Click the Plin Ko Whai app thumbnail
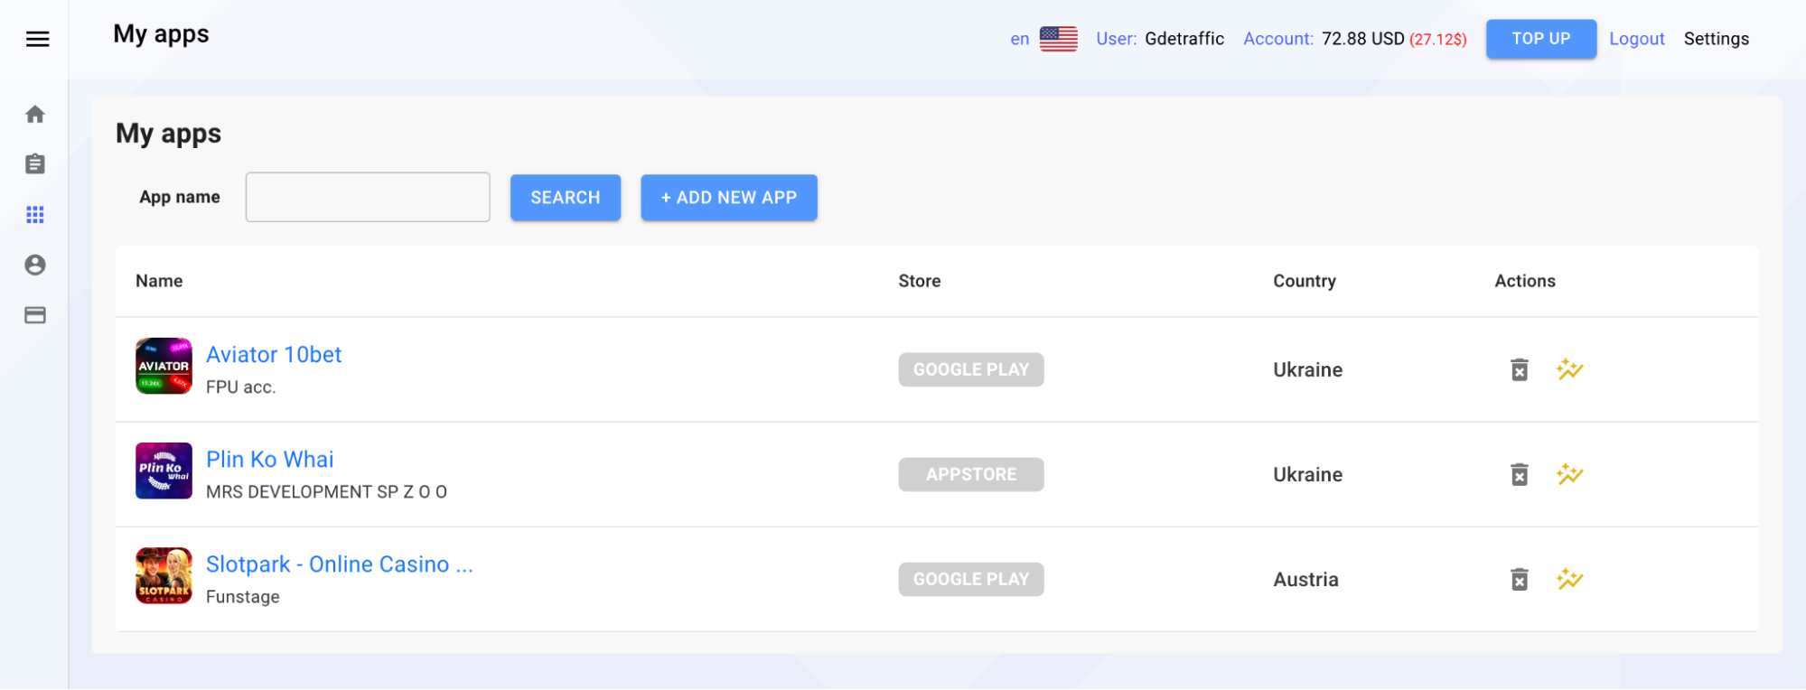The width and height of the screenshot is (1806, 690). click(164, 471)
